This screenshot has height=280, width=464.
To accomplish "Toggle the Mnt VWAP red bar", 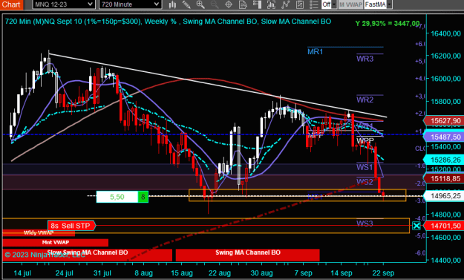I will click(56, 242).
